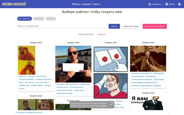Click Создать мем above Nagiev template
Image resolution: width=184 pixels, height=115 pixels.
[73, 43]
